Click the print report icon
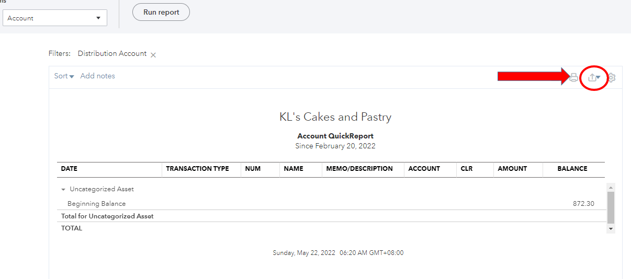Screen dimensions: 631x279 574,77
